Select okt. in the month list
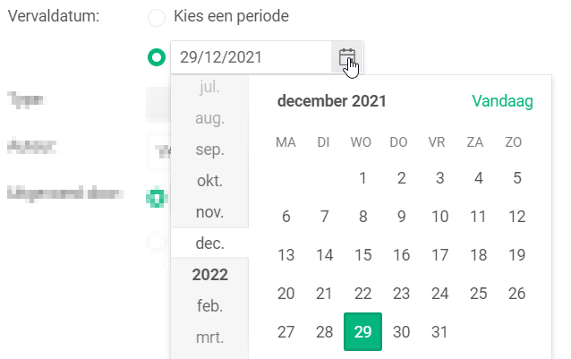This screenshot has height=359, width=571. click(x=209, y=181)
